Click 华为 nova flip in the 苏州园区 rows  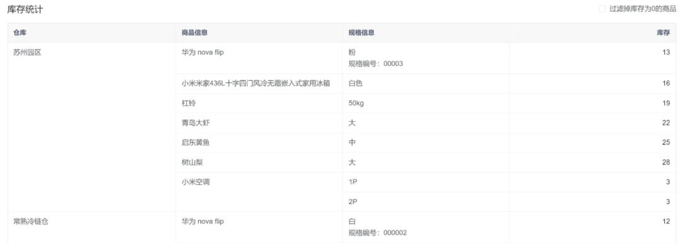(x=203, y=53)
